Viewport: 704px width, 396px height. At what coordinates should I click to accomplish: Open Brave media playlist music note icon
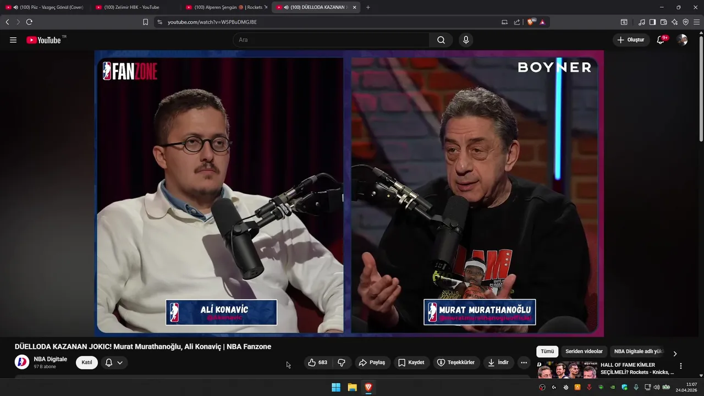pyautogui.click(x=641, y=22)
